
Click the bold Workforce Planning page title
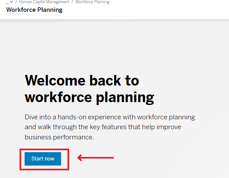click(x=34, y=10)
